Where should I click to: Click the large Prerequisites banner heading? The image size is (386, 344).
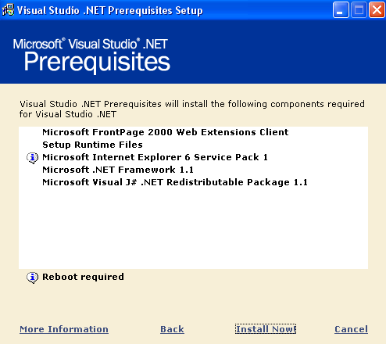point(97,62)
